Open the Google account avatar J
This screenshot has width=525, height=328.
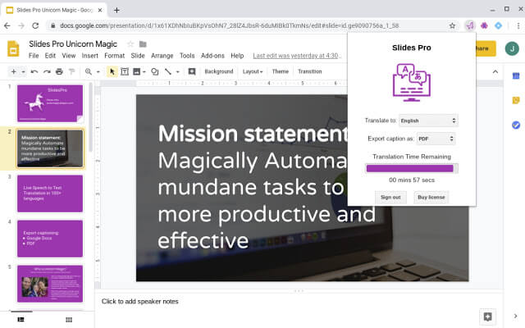[x=512, y=48]
